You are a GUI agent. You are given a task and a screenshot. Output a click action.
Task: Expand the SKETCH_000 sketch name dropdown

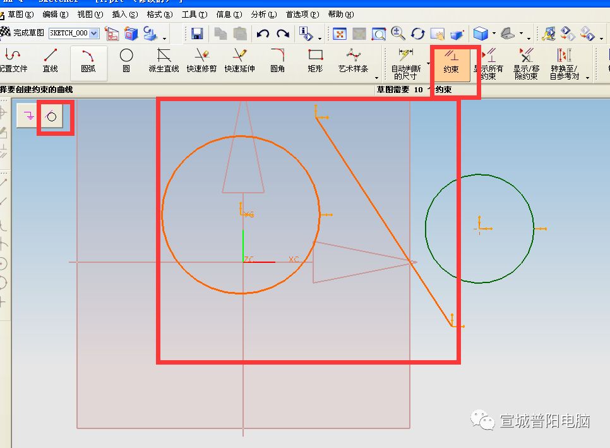[93, 33]
